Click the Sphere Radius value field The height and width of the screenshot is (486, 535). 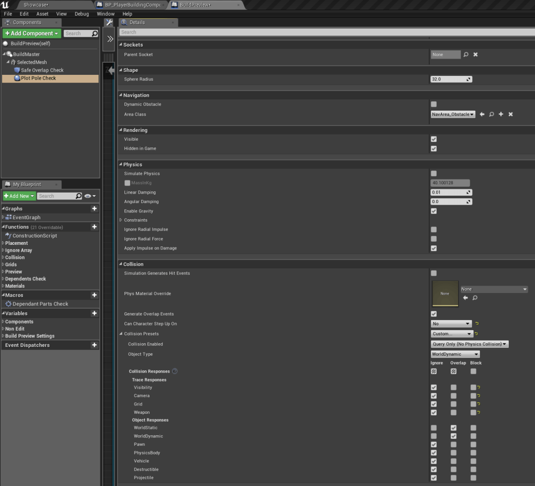click(448, 79)
